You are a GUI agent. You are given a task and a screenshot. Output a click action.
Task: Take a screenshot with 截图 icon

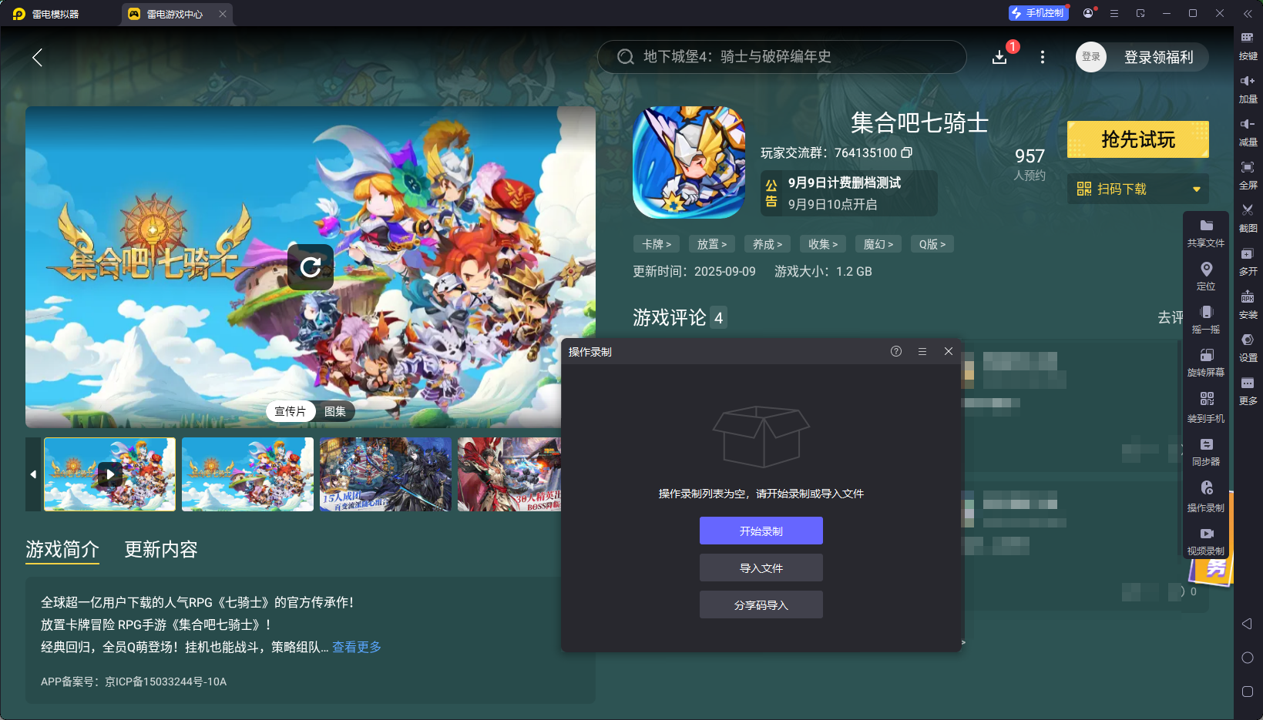(x=1248, y=219)
